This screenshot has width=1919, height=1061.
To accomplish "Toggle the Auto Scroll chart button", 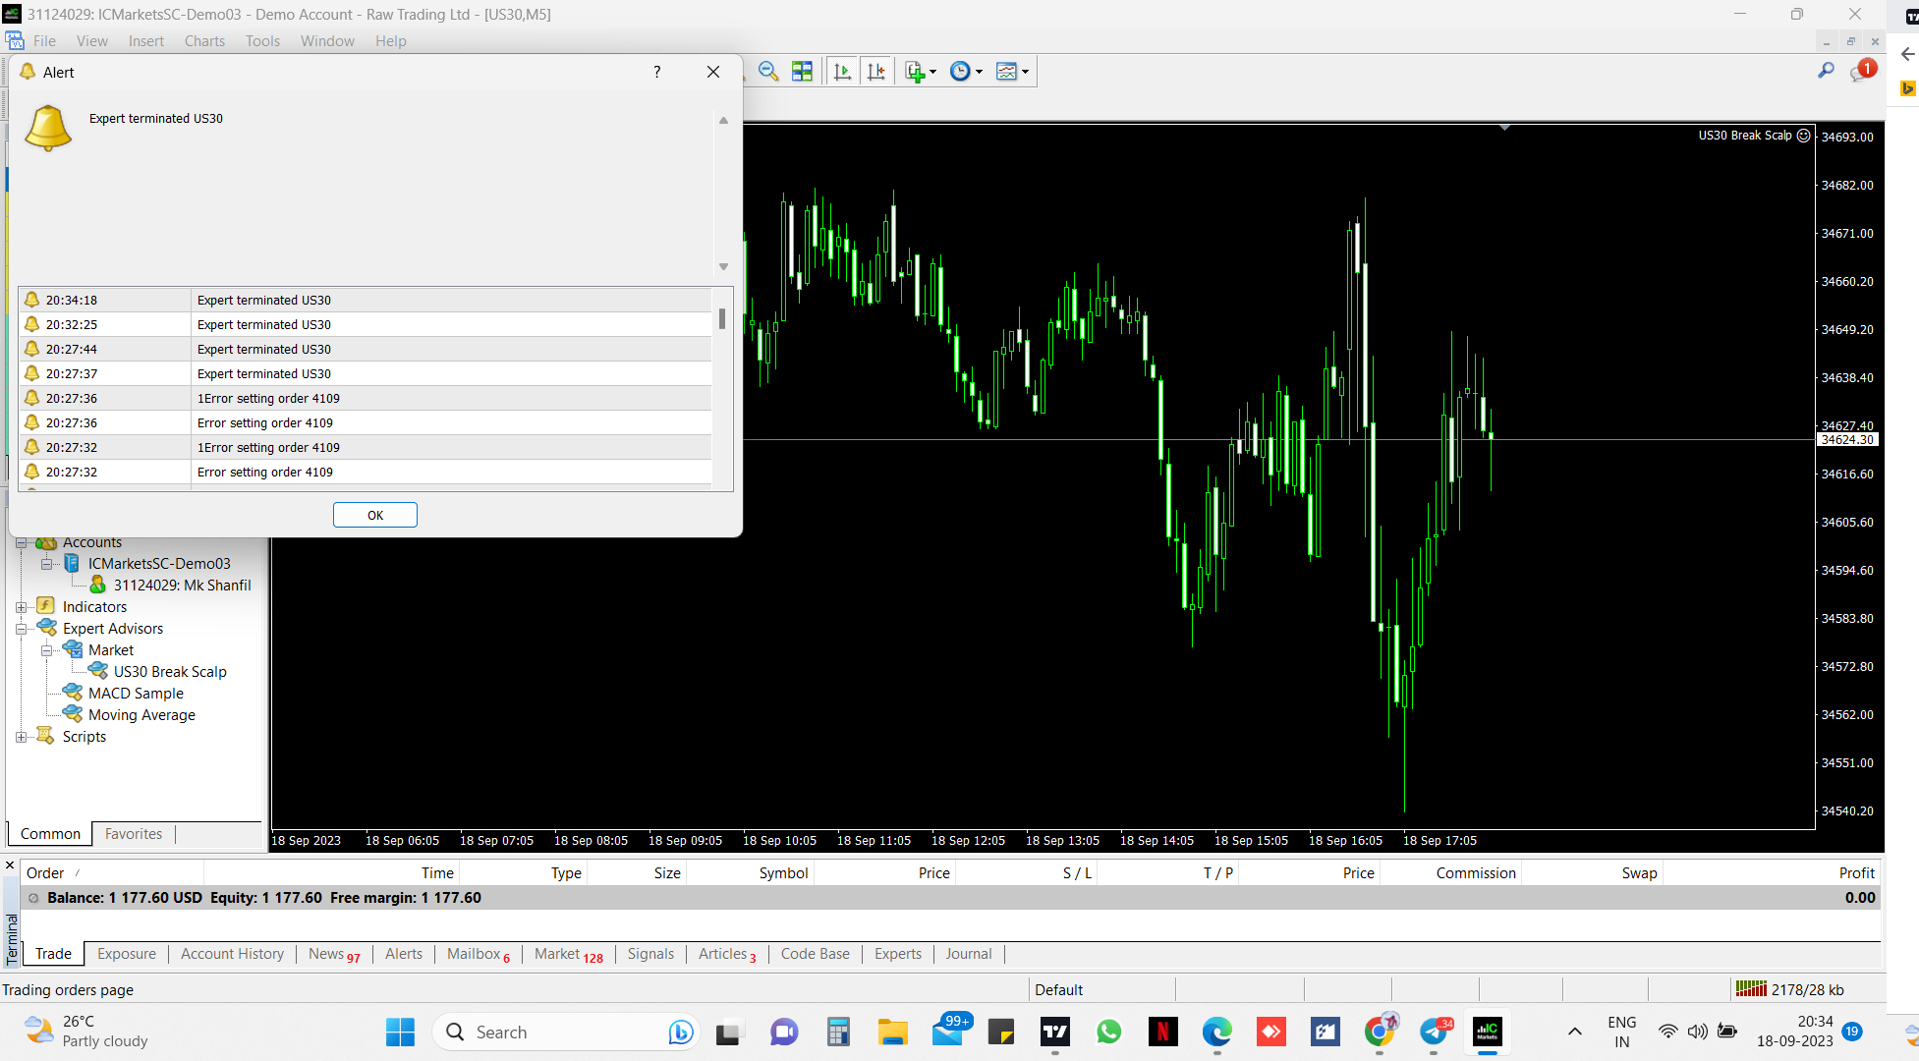I will click(842, 72).
